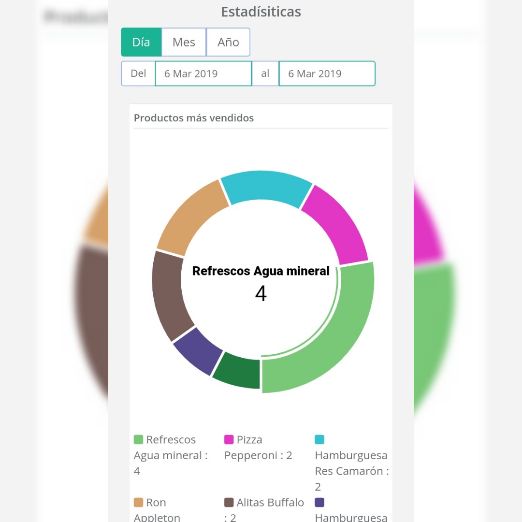Switch to the Día tab
The image size is (522, 522).
141,42
